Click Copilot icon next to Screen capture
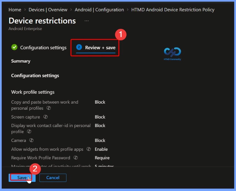Viewport: 236px width, 191px height. coord(45,117)
